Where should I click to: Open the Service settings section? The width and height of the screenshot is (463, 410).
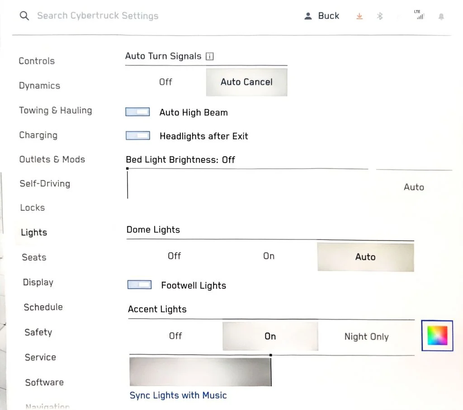point(40,357)
